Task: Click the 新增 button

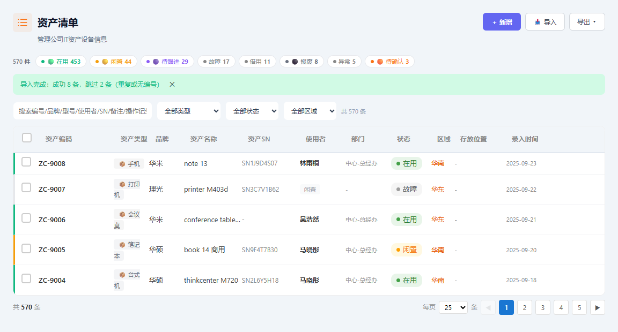Action: (x=502, y=21)
